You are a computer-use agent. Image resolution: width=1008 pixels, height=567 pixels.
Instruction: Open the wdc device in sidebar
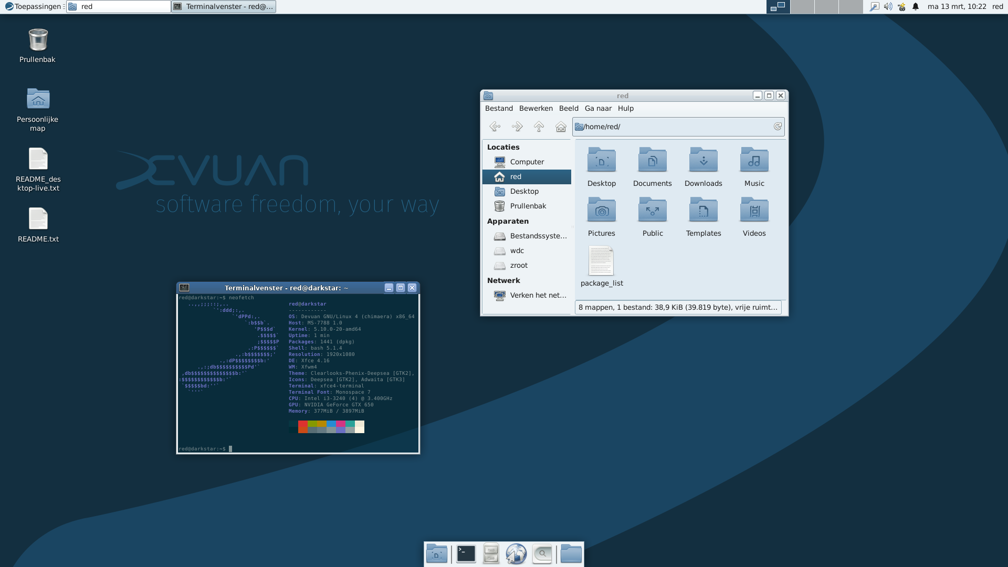coord(527,250)
